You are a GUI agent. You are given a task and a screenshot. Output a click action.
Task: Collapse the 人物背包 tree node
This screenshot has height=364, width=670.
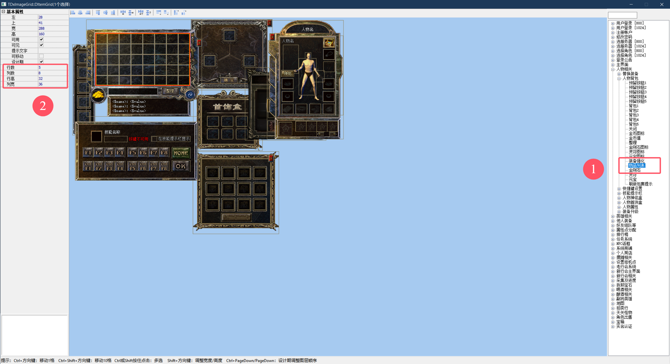(x=619, y=78)
